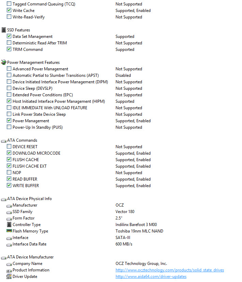Click the Company Name row icon
Screen dimensions: 242x282
pyautogui.click(x=9, y=264)
